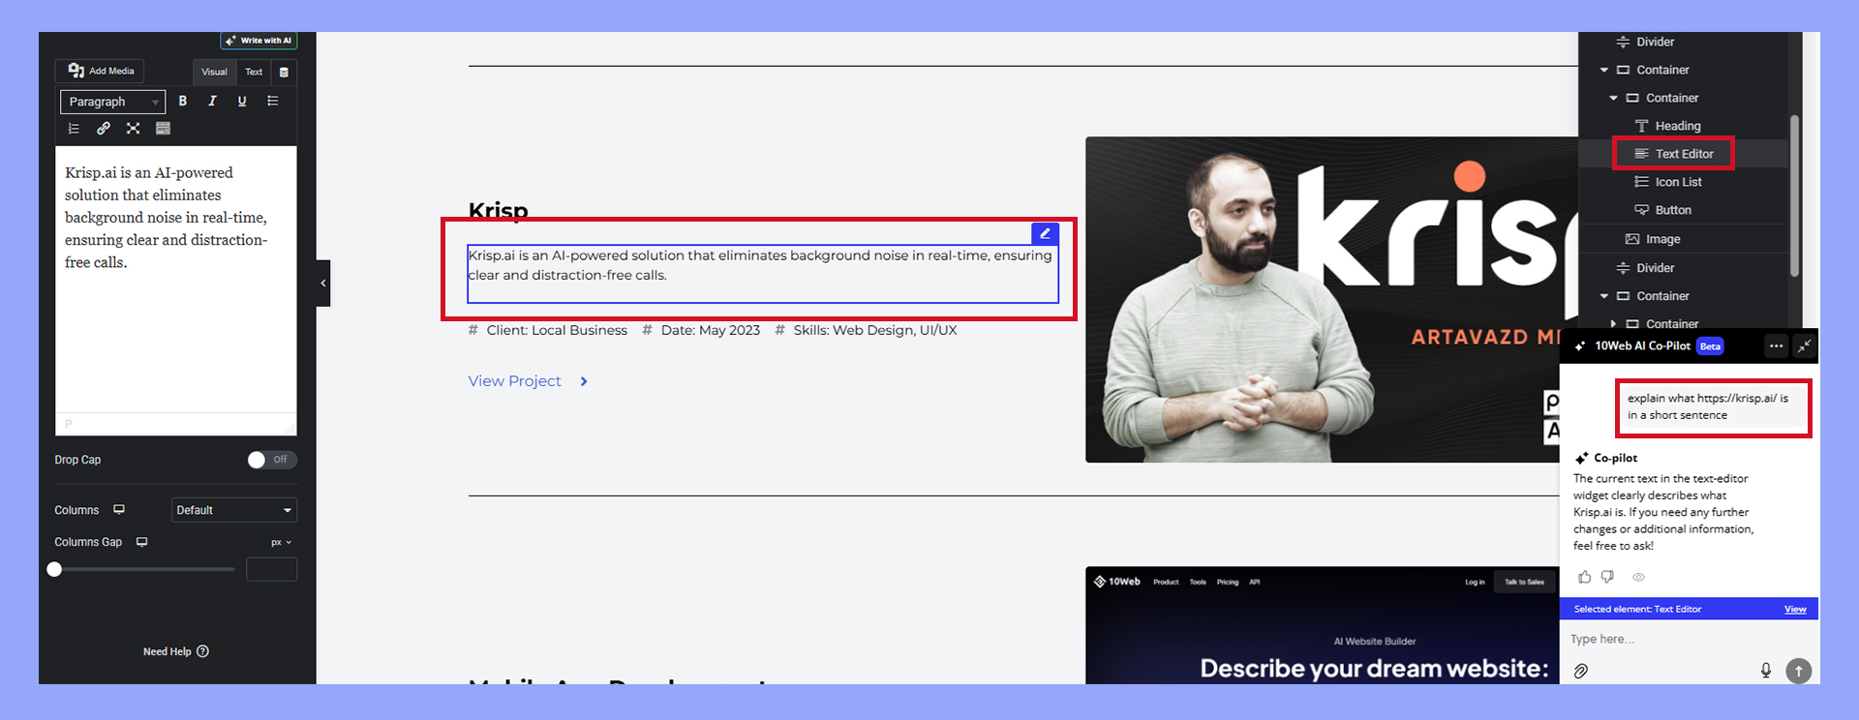Toggle the editor toolbar kitchen sink
Viewport: 1859px width, 720px height.
point(163,128)
